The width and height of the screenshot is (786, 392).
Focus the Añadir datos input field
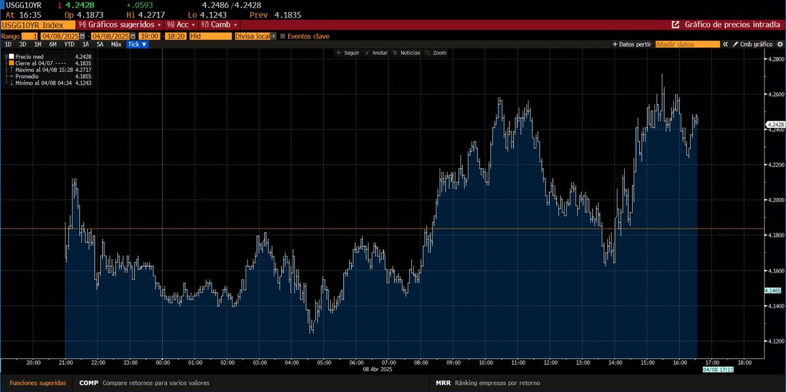687,44
